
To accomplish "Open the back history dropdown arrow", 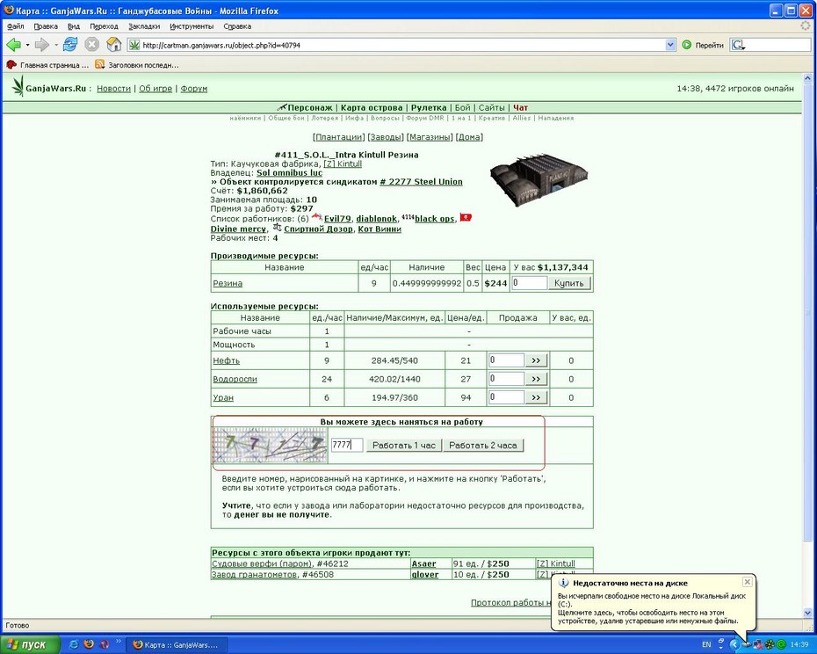I will coord(27,46).
